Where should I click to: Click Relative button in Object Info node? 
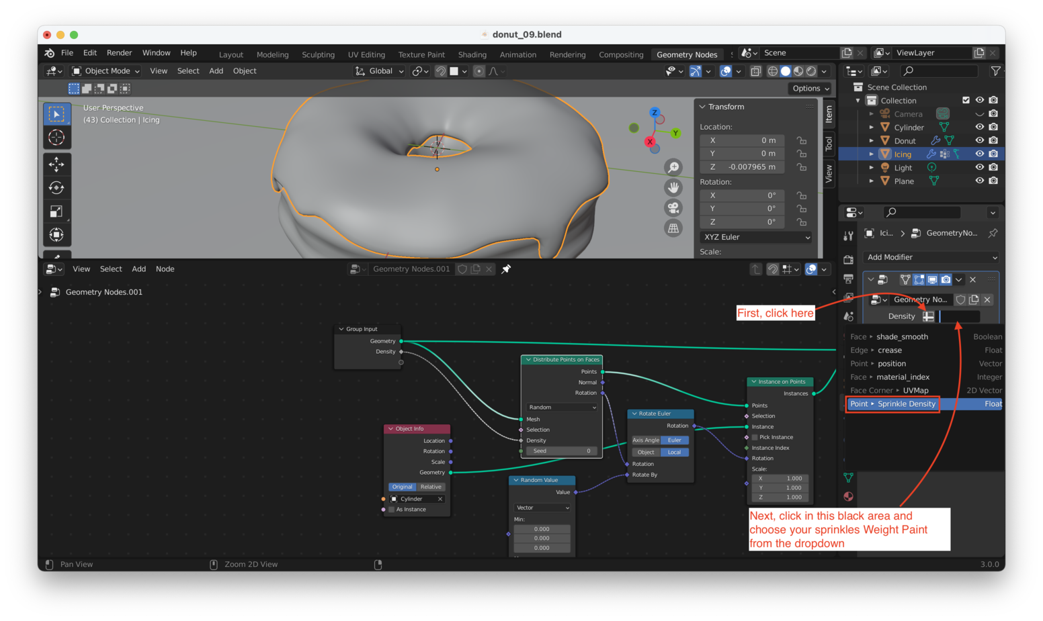pyautogui.click(x=431, y=487)
